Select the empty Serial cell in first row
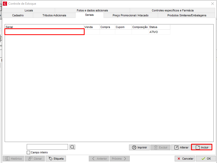Image resolution: width=217 pixels, height=163 pixels. coord(44,32)
